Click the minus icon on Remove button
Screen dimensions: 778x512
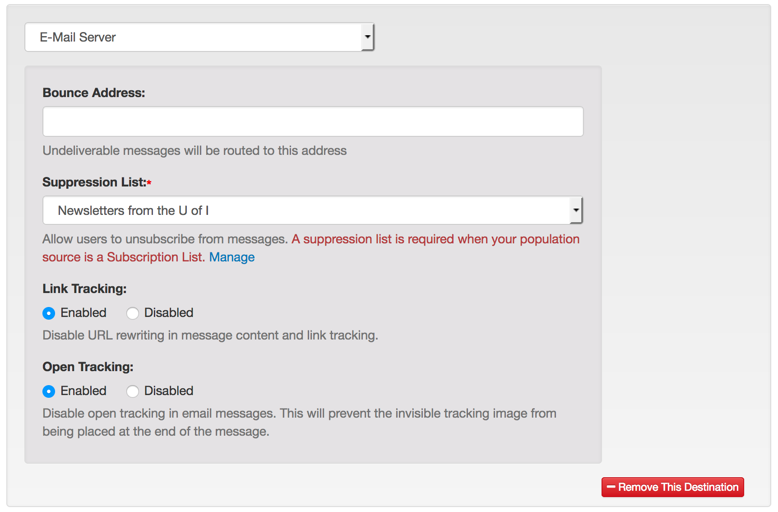(x=611, y=487)
